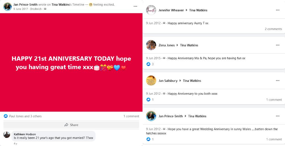Show who liked: 'Paul Jones and 3 others'
Screen dimensions: 285x146
point(25,116)
